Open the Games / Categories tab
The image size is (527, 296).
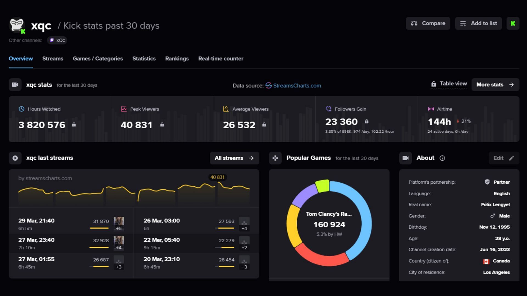[98, 58]
